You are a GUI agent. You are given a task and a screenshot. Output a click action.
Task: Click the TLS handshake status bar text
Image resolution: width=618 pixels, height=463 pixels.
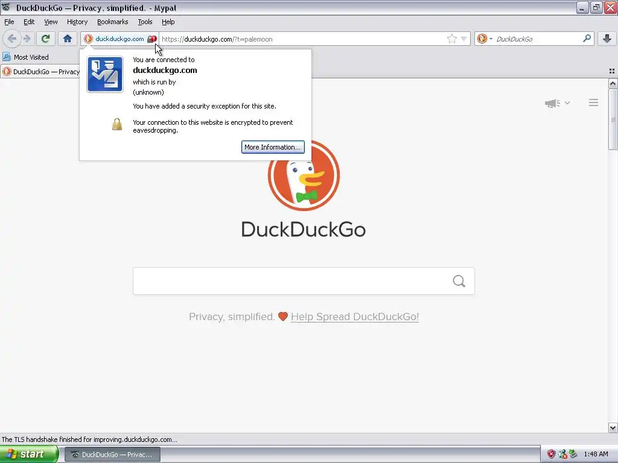(x=89, y=439)
